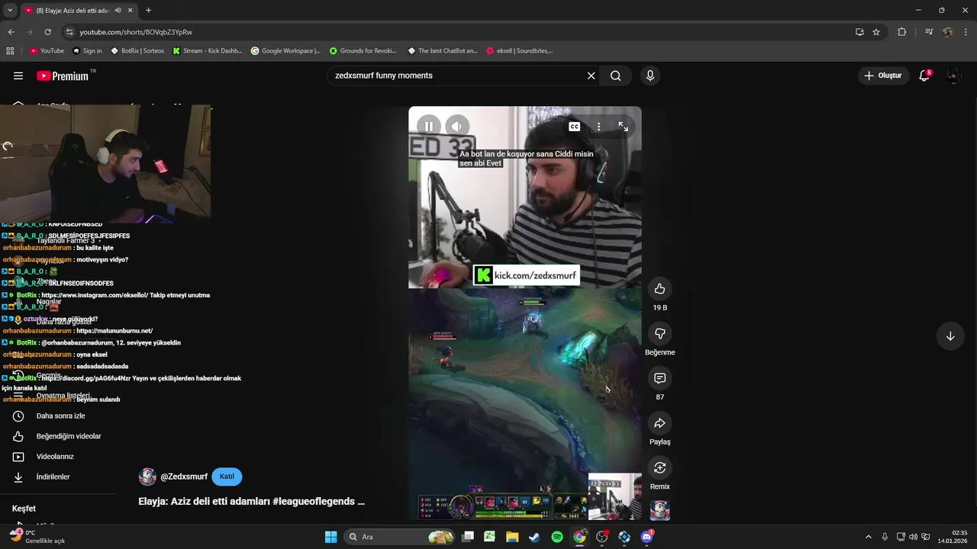This screenshot has width=977, height=549.
Task: Open the eksell | Soundbites bookmark
Action: [x=519, y=51]
